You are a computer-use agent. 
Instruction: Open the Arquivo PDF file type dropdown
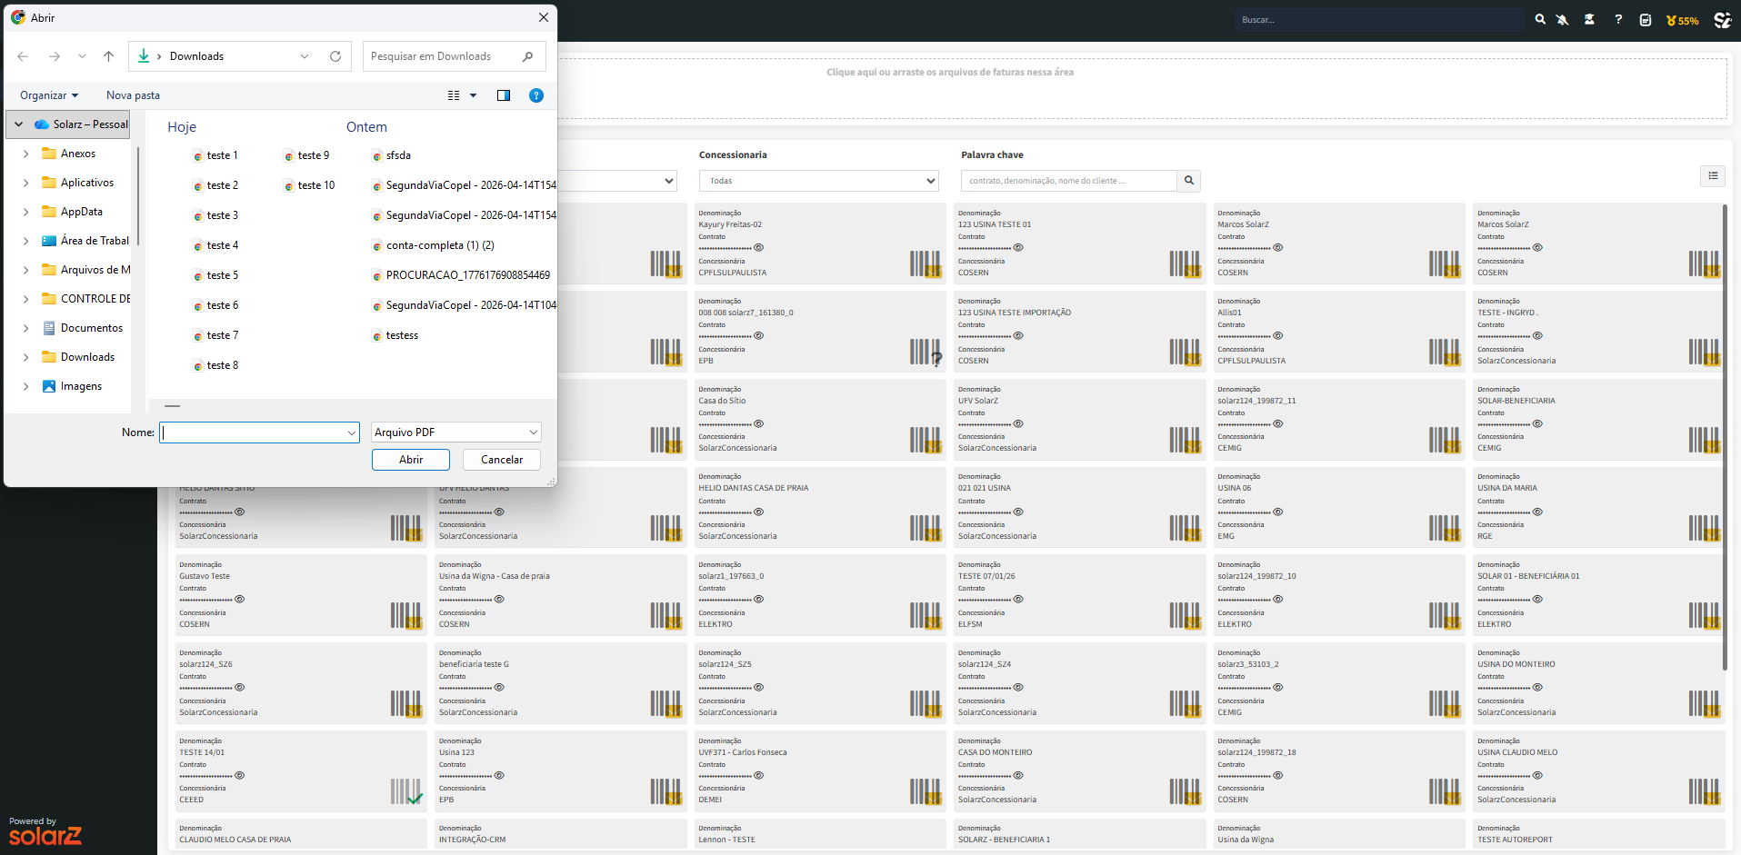(x=456, y=432)
